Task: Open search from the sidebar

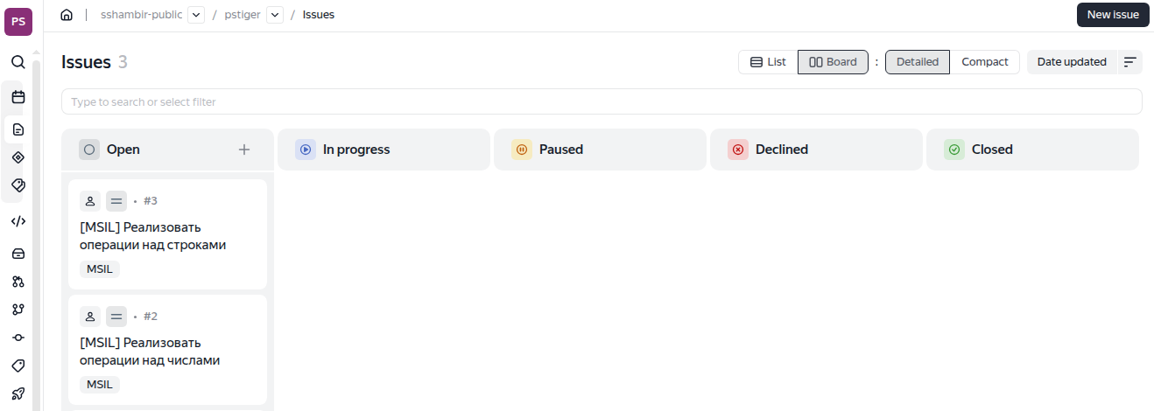Action: click(18, 62)
